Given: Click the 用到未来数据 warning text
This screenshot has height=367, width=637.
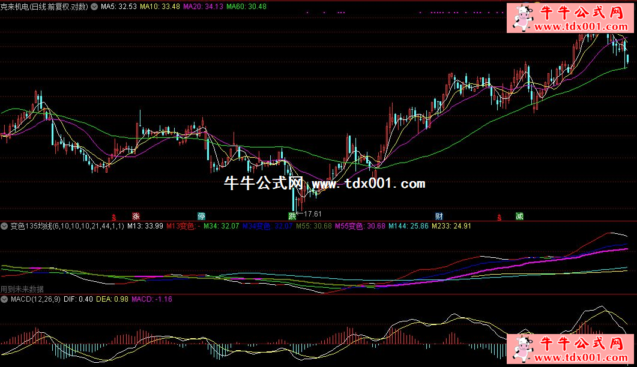Looking at the screenshot, I should (22, 289).
